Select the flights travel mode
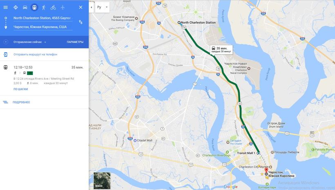The image size is (335, 190). click(63, 7)
